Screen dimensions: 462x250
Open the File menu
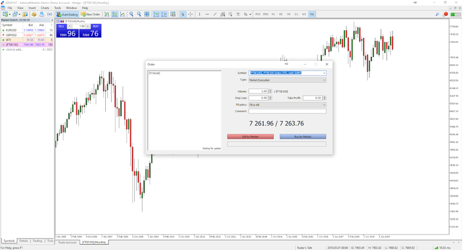coord(10,8)
